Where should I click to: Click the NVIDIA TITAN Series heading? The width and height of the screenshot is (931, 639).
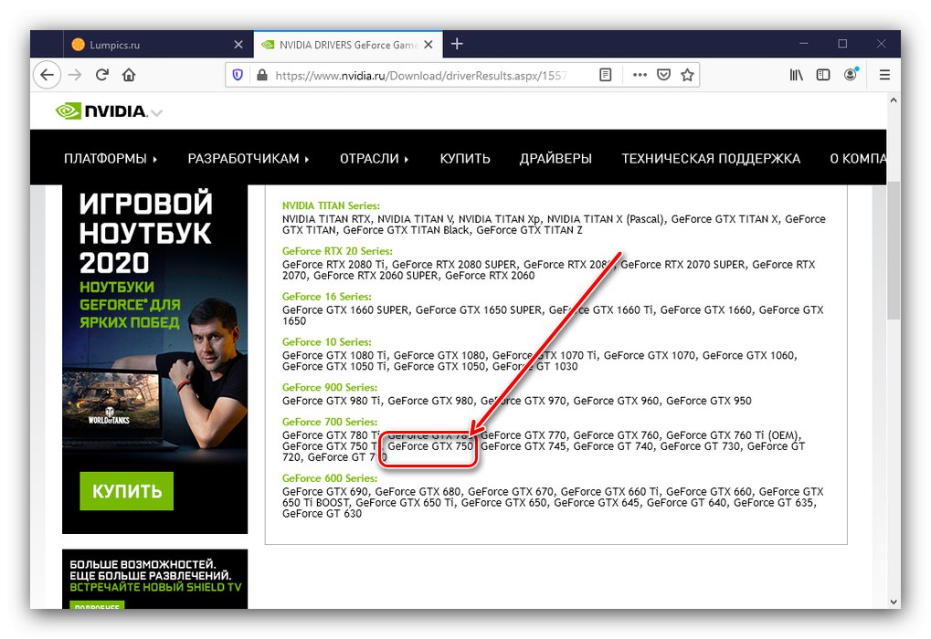(x=331, y=205)
